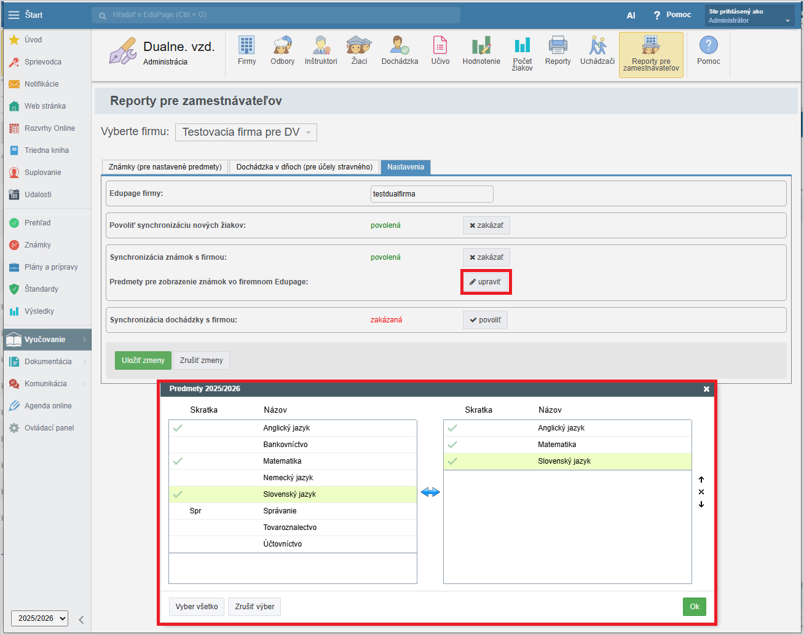The image size is (804, 635).
Task: Move selected subject up with arrow
Action: point(701,480)
